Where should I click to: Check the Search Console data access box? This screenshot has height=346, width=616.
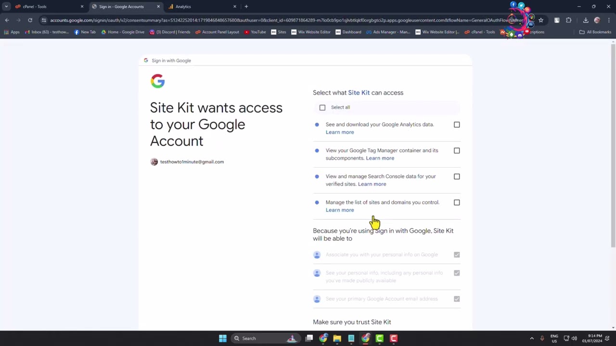[x=457, y=177]
